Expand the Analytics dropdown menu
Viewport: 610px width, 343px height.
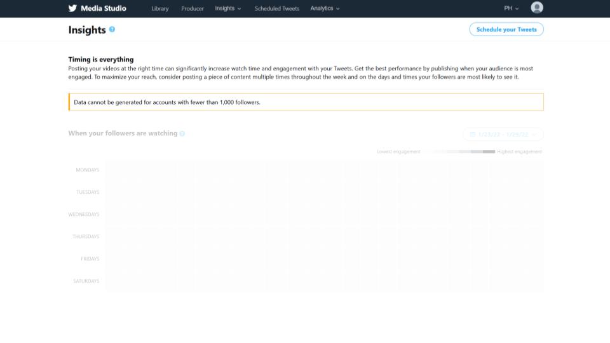point(325,8)
